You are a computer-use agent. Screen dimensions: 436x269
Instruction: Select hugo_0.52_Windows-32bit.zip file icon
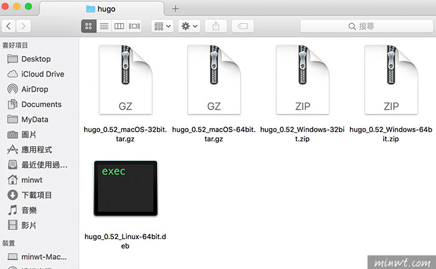coord(303,80)
